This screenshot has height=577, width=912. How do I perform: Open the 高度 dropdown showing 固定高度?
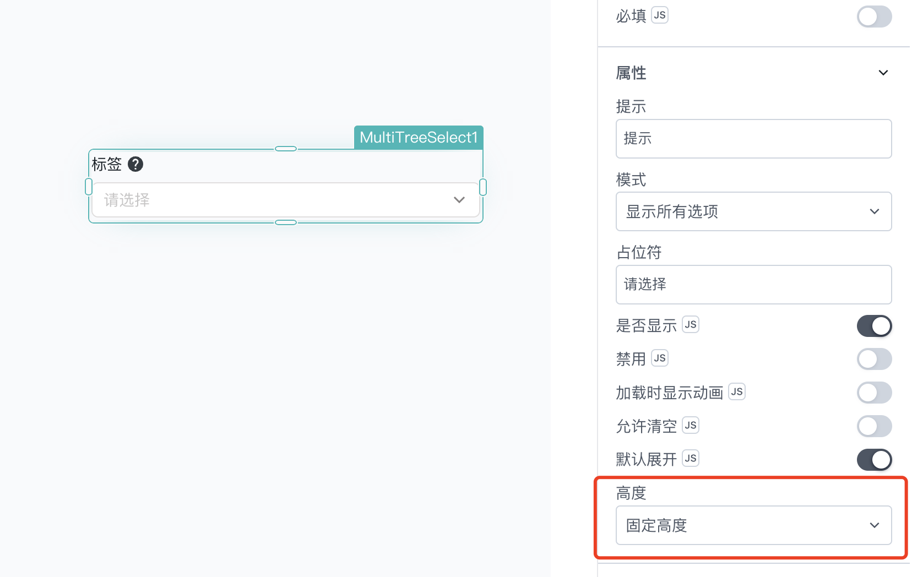pyautogui.click(x=753, y=525)
